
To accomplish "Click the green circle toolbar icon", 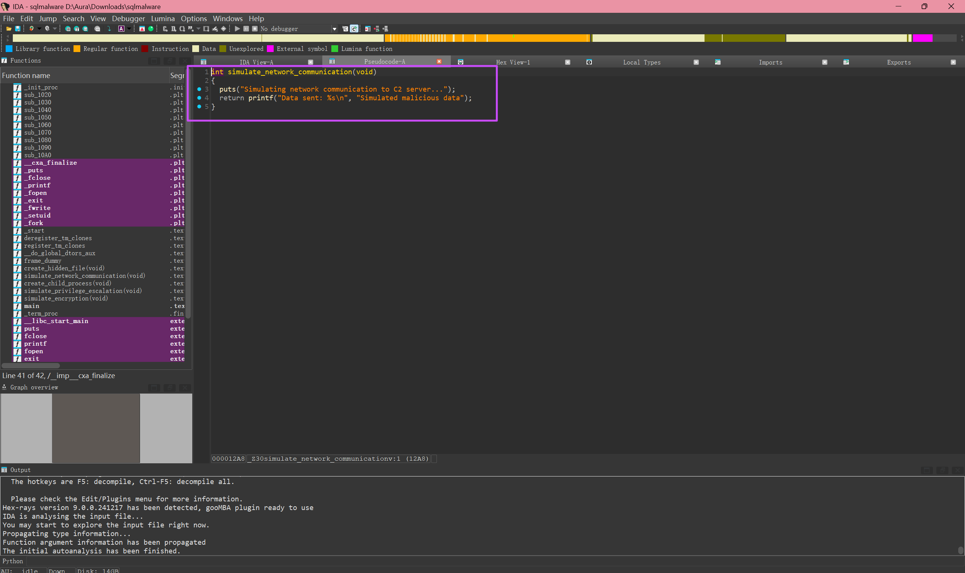I will pos(151,29).
